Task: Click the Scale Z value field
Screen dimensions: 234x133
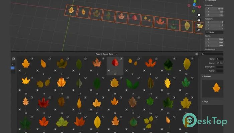Action: pyautogui.click(x=214, y=46)
